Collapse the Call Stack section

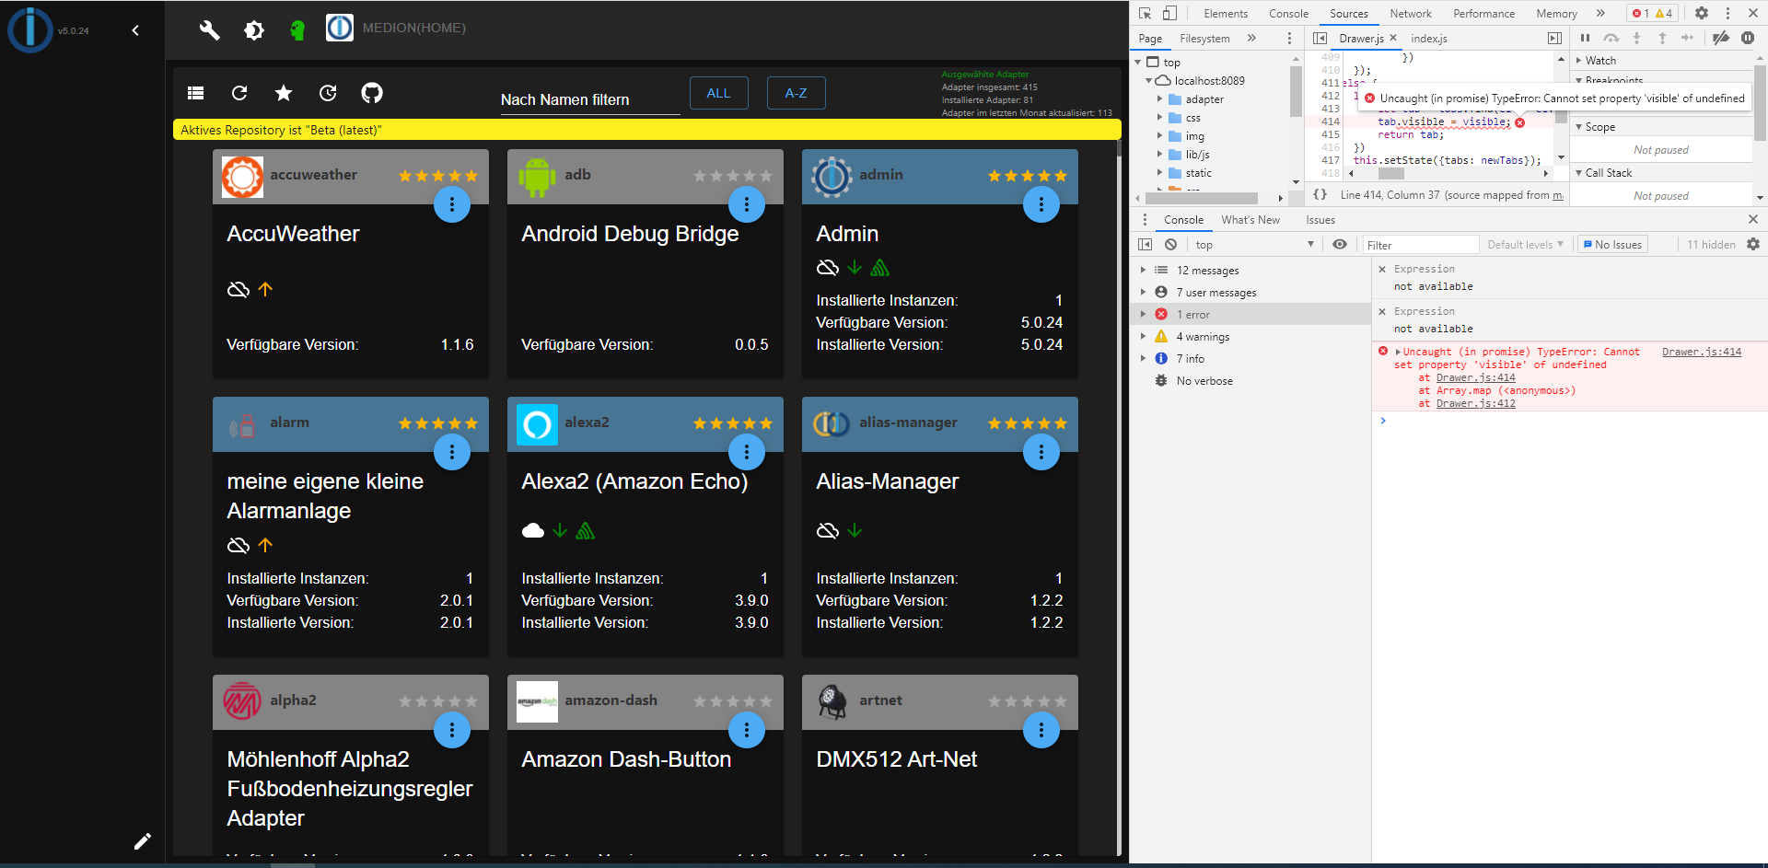point(1579,173)
